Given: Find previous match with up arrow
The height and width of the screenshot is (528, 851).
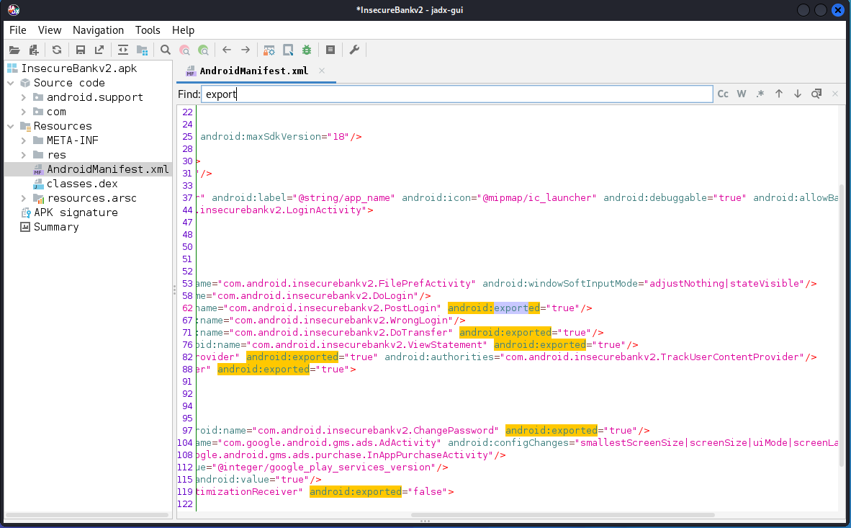Looking at the screenshot, I should point(779,94).
